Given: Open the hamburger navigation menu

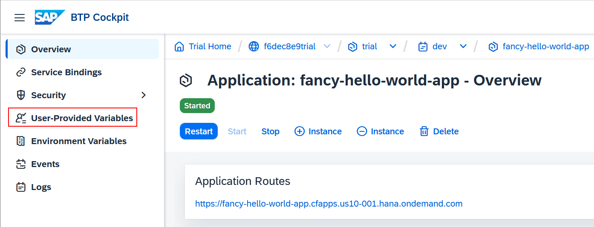Looking at the screenshot, I should 20,17.
